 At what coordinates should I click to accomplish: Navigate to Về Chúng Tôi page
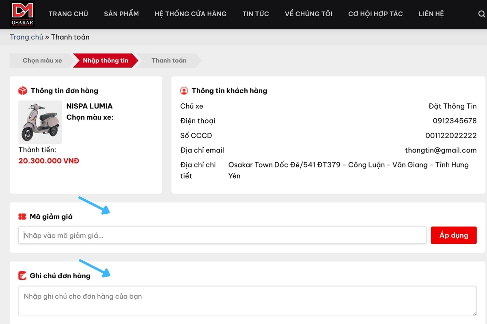pyautogui.click(x=308, y=14)
